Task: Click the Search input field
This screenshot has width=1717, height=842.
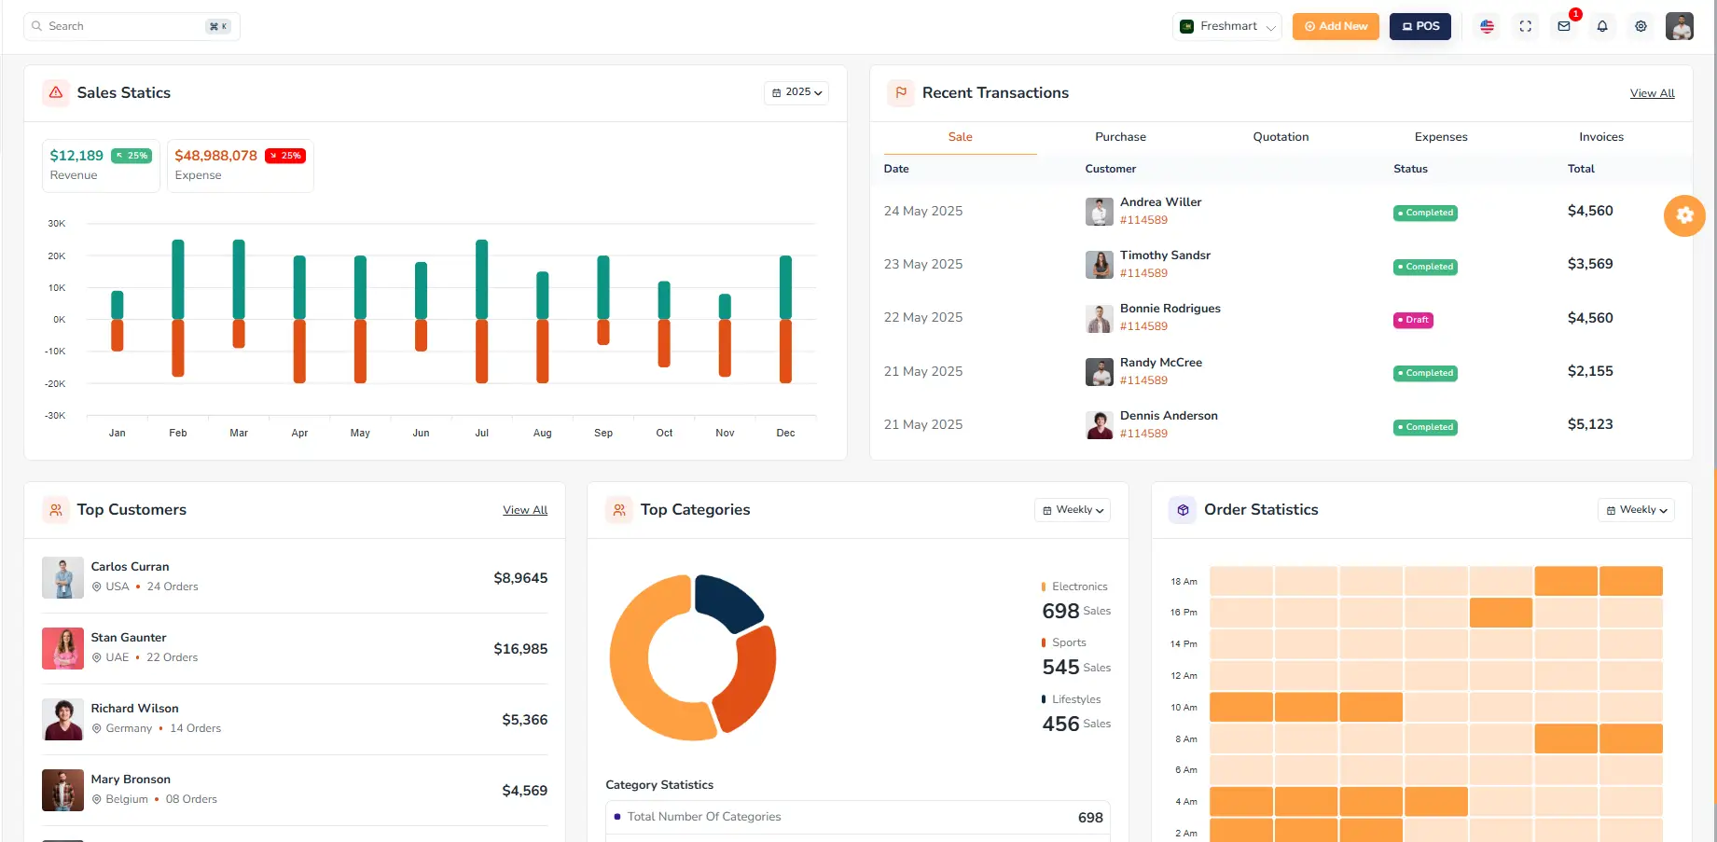Action: pyautogui.click(x=121, y=26)
